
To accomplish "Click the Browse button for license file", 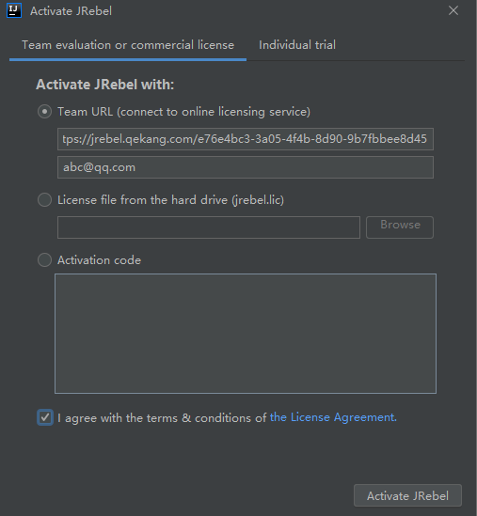I will pos(400,227).
